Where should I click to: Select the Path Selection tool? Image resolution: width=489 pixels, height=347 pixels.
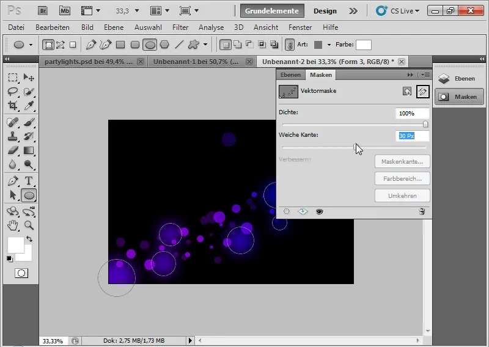tap(13, 195)
